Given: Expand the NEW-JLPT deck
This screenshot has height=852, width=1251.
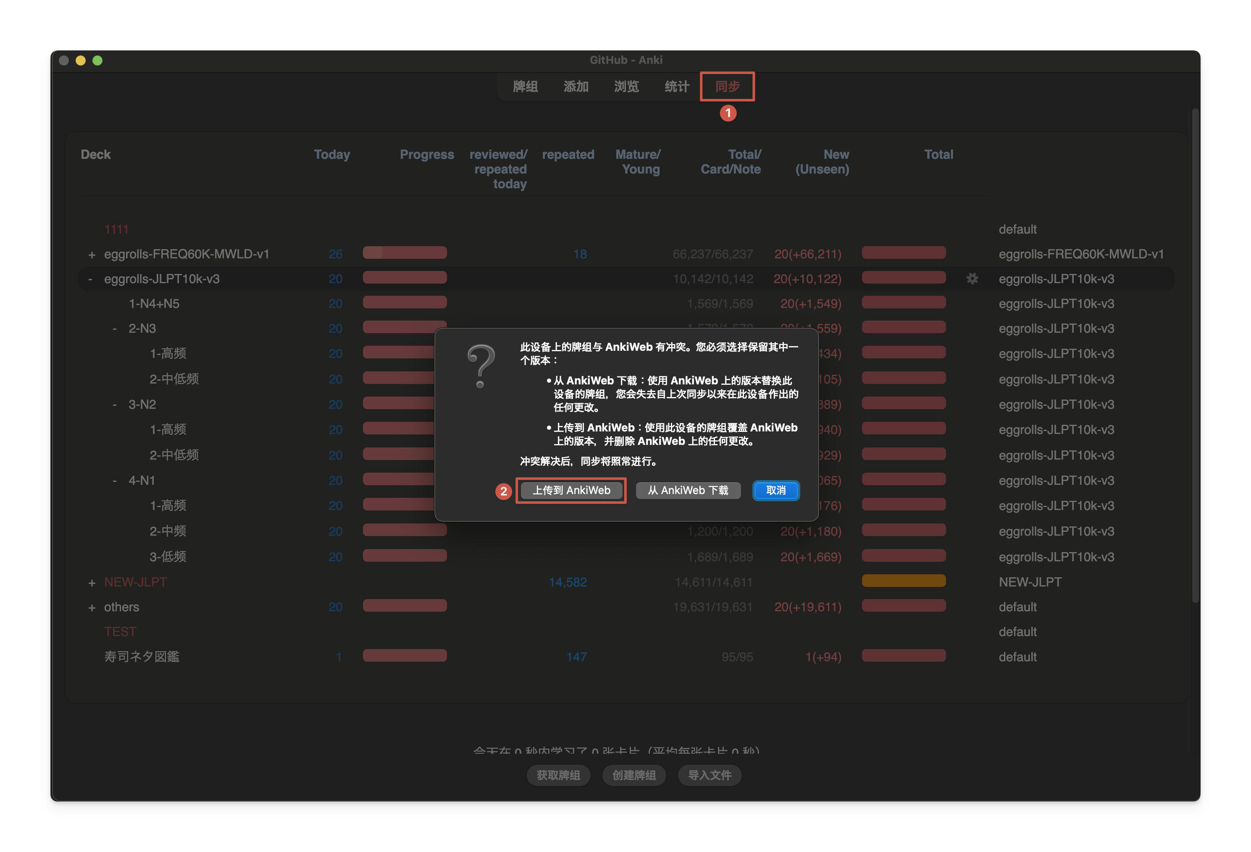Looking at the screenshot, I should 92,583.
